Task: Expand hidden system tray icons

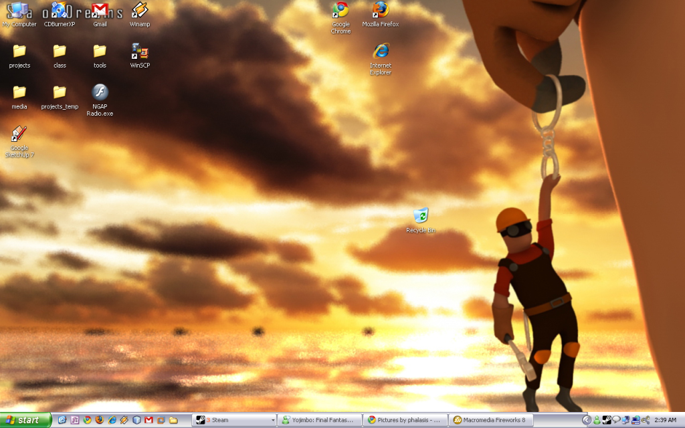Action: coord(587,420)
